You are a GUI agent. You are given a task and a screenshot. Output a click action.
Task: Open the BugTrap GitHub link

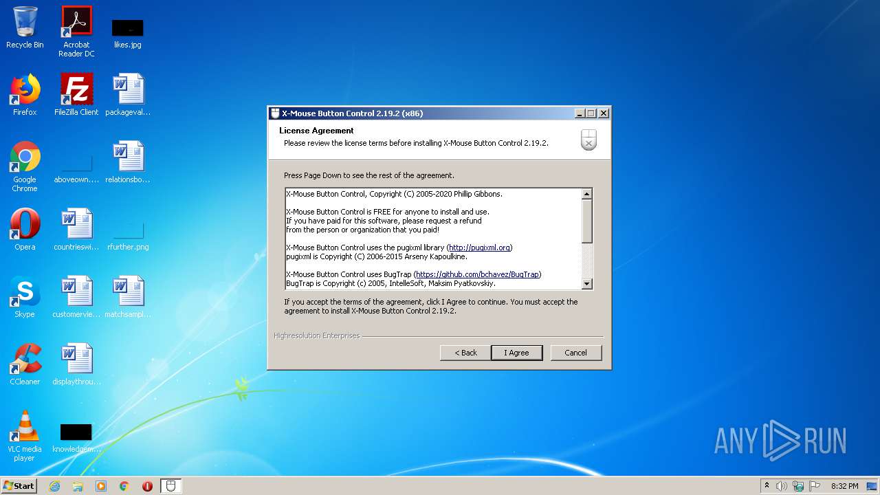click(x=477, y=274)
